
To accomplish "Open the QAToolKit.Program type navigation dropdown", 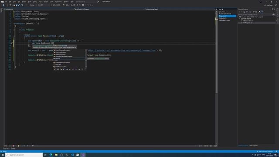I will point(109,9).
